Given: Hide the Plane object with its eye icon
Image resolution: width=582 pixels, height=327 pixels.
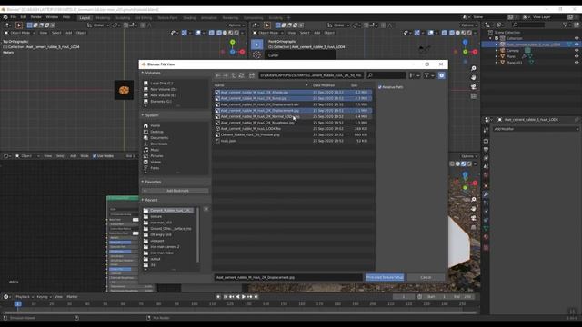Looking at the screenshot, I should (x=577, y=56).
